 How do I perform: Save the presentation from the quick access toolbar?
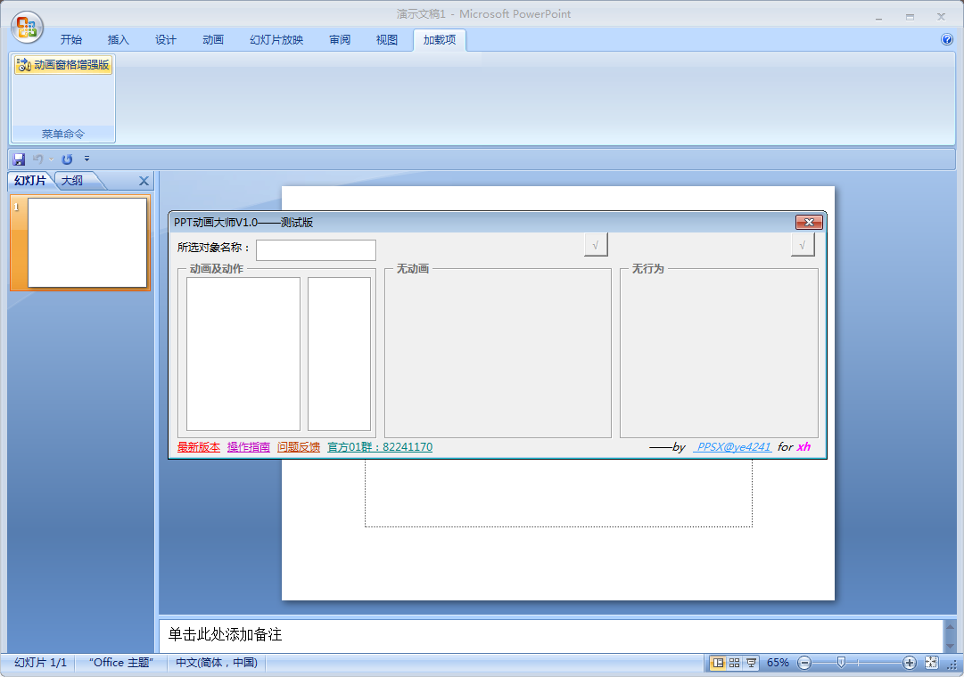(19, 159)
